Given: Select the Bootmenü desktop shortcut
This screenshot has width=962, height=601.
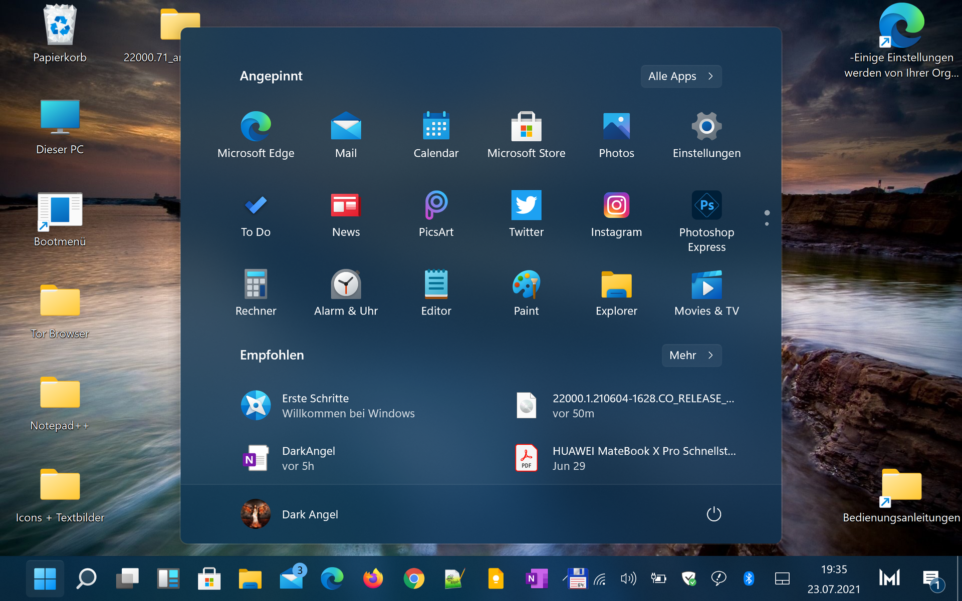Looking at the screenshot, I should 60,219.
